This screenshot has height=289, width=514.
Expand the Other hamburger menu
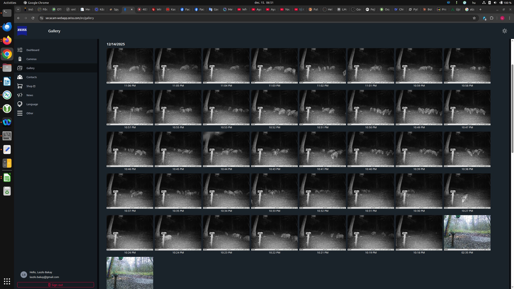click(20, 113)
